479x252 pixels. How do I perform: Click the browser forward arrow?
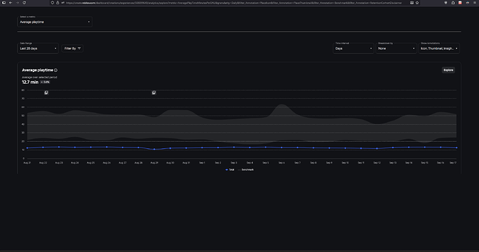pos(17,3)
